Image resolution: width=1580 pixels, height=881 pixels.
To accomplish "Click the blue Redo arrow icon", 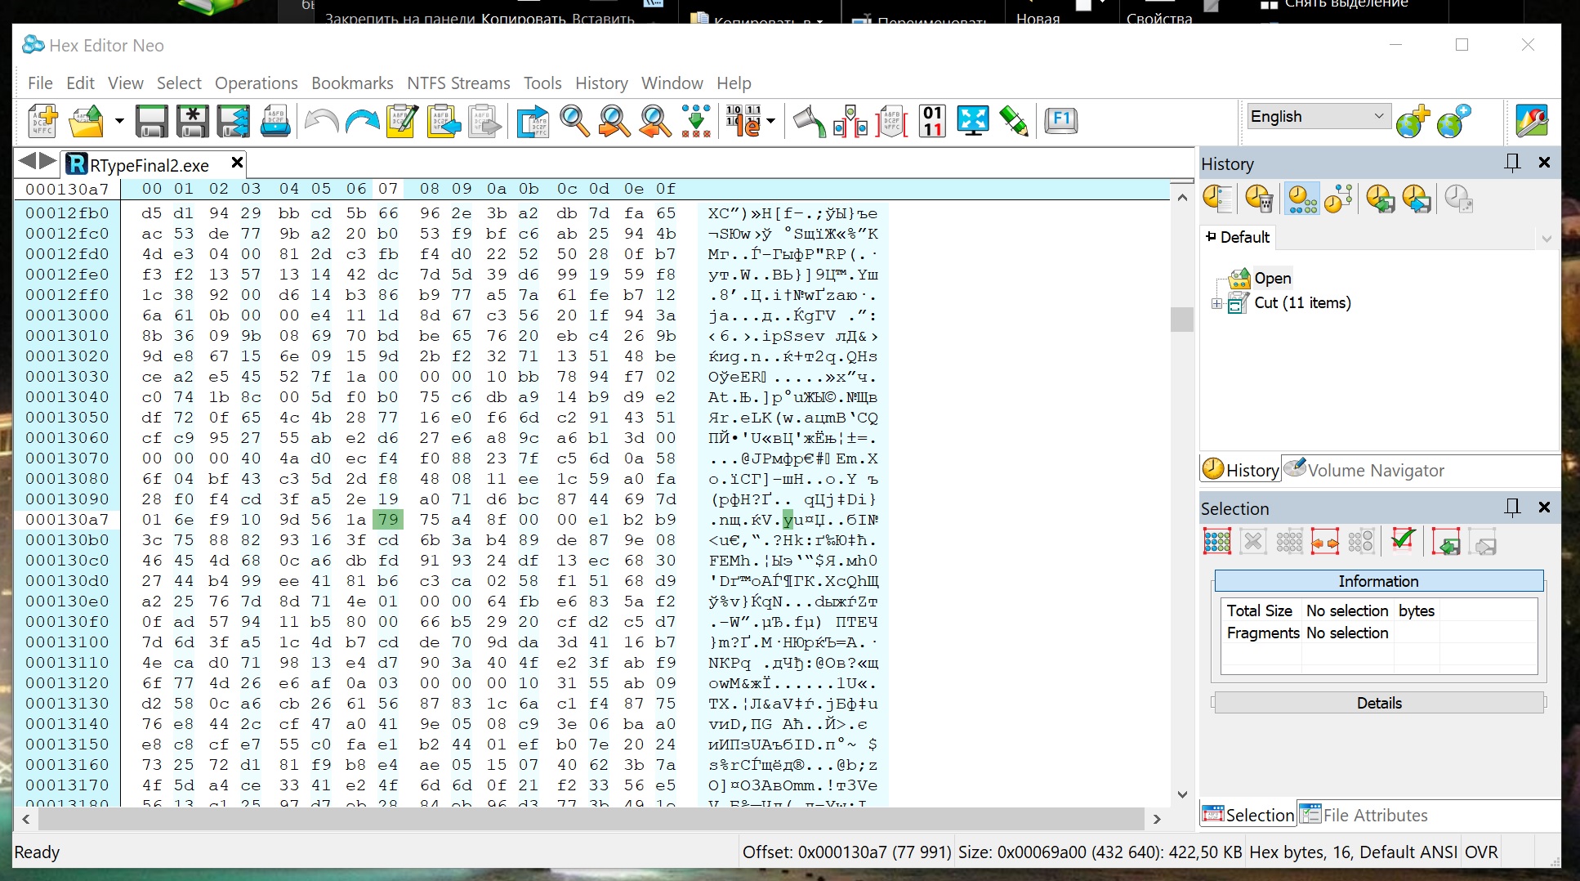I will coord(361,121).
